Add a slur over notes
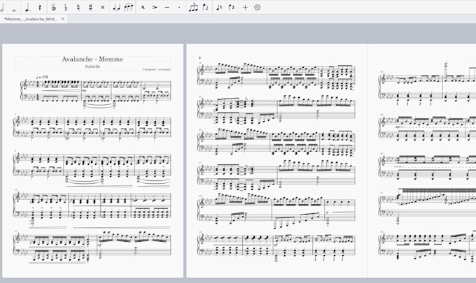The image size is (476, 283). point(129,8)
